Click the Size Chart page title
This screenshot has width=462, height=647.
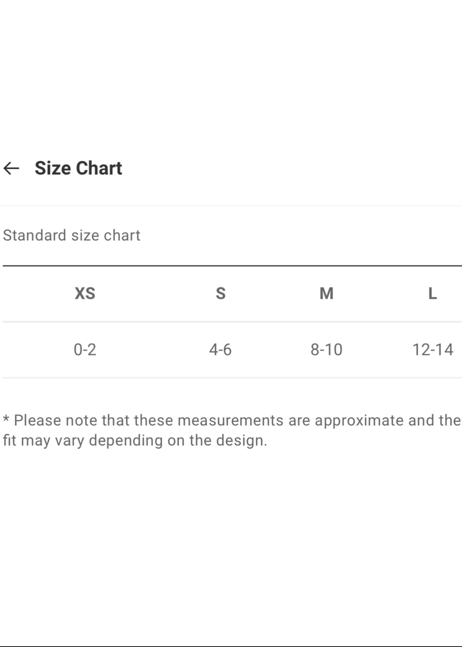click(x=78, y=168)
